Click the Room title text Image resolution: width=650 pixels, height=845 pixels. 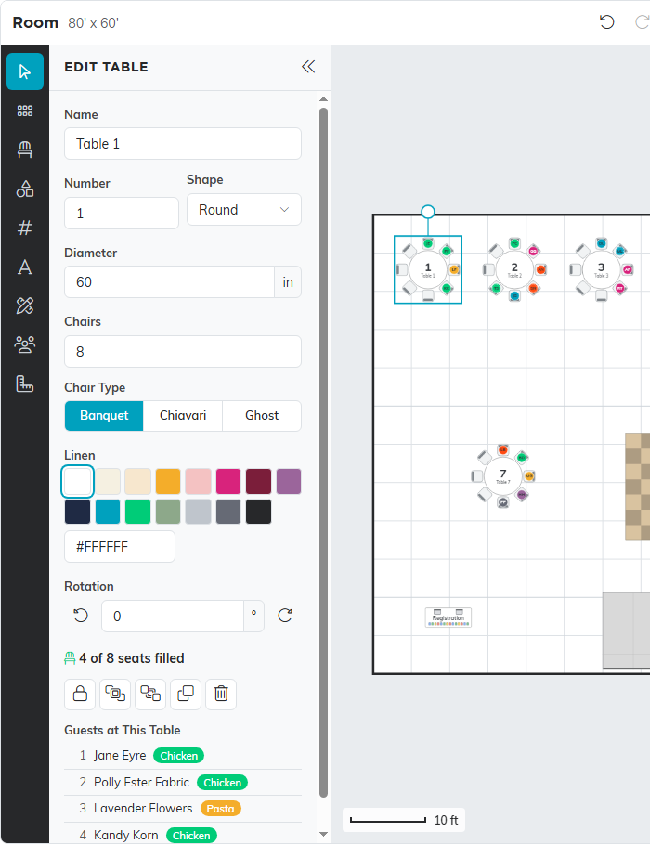point(35,22)
